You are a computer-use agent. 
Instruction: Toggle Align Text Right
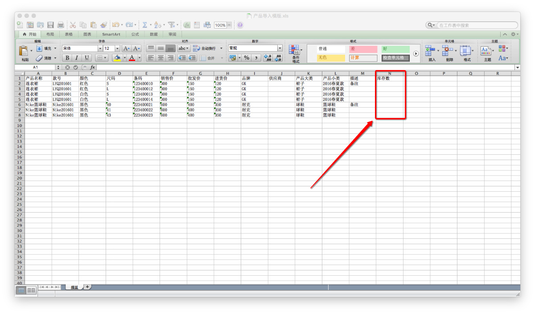(170, 58)
